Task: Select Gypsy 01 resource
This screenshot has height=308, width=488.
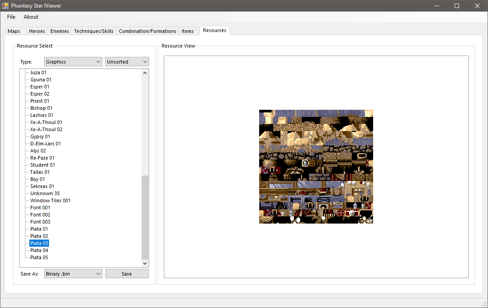Action: [40, 137]
